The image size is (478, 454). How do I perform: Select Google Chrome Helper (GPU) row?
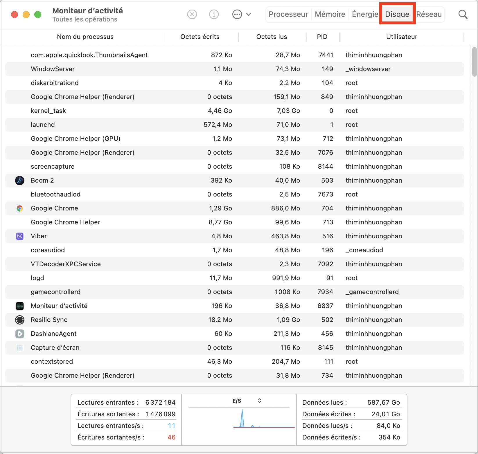coord(235,139)
